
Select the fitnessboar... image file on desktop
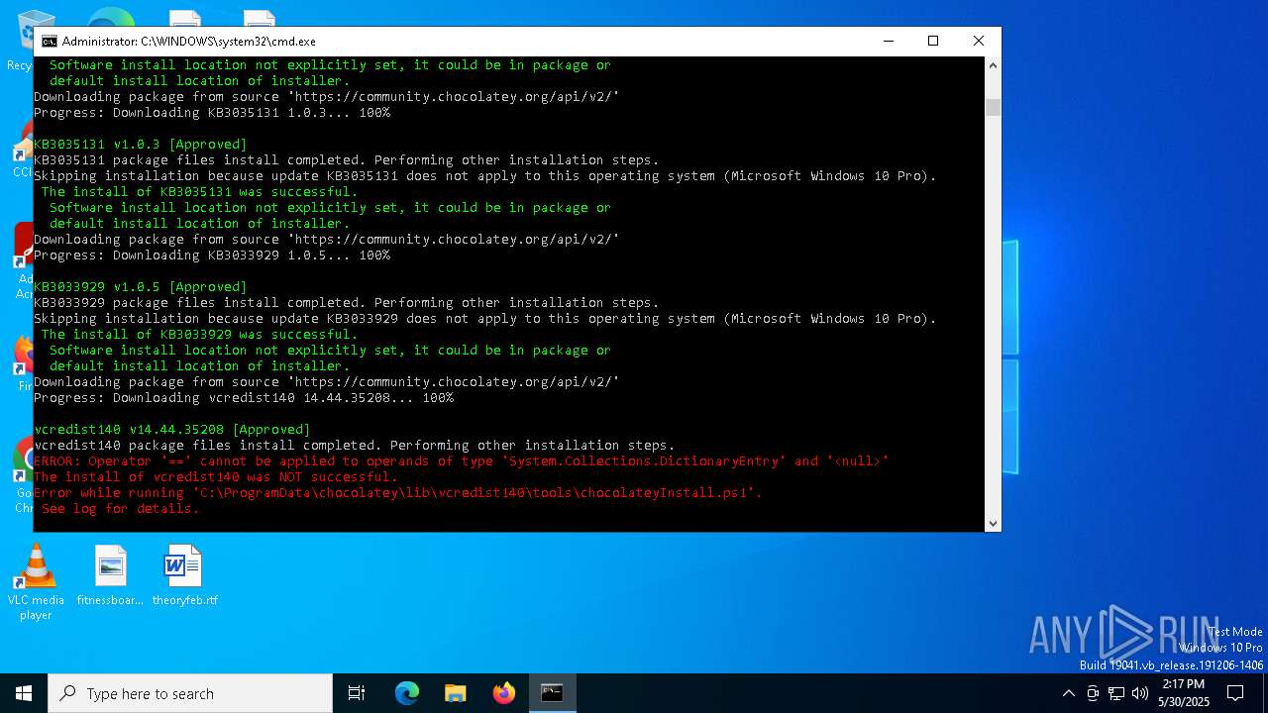[x=111, y=575]
